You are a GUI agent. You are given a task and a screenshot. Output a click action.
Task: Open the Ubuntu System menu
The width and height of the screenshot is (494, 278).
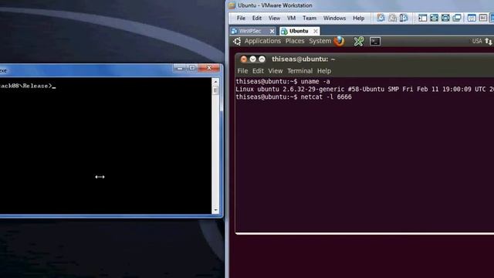click(x=320, y=41)
